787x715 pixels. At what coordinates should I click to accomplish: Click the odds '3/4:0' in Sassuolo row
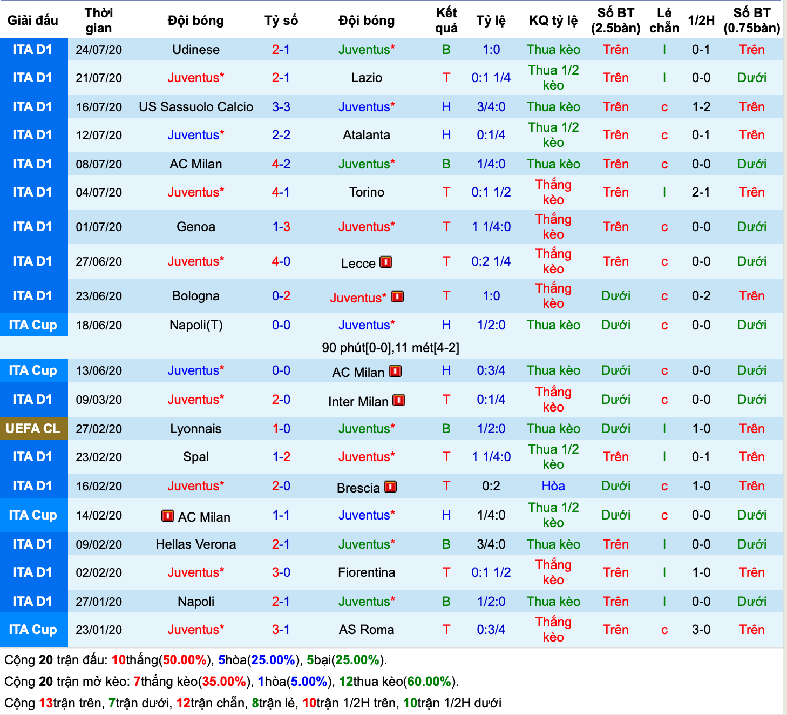pos(491,107)
